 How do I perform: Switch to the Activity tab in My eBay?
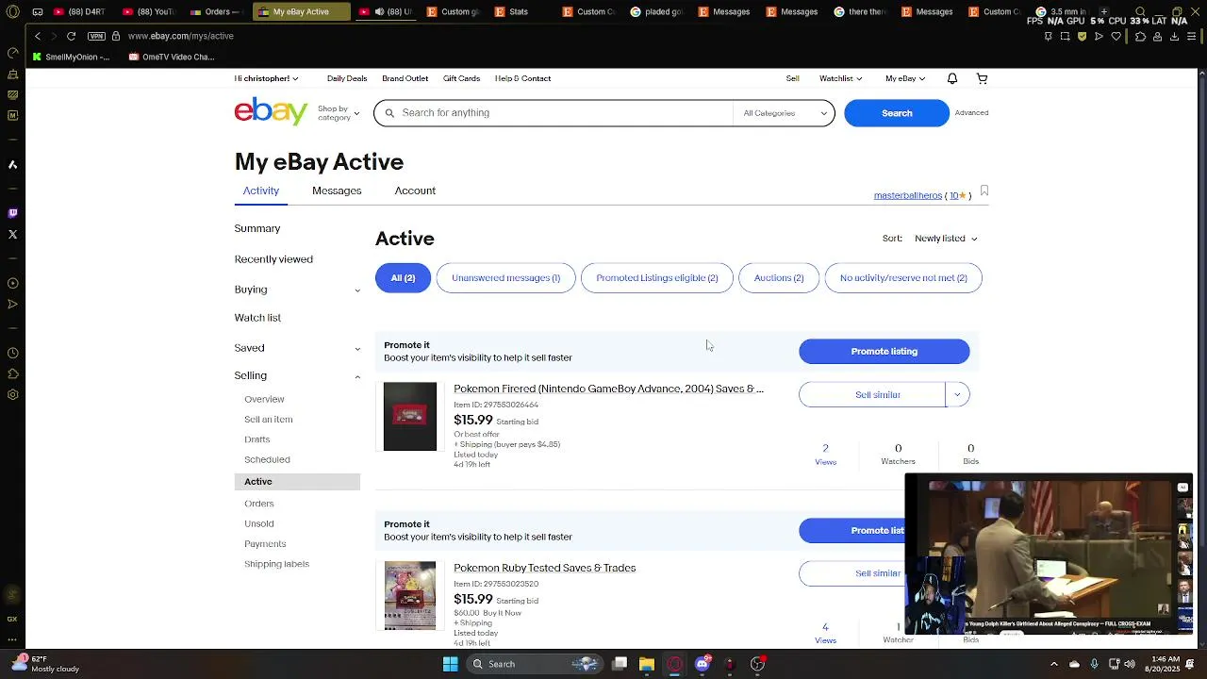point(261,190)
